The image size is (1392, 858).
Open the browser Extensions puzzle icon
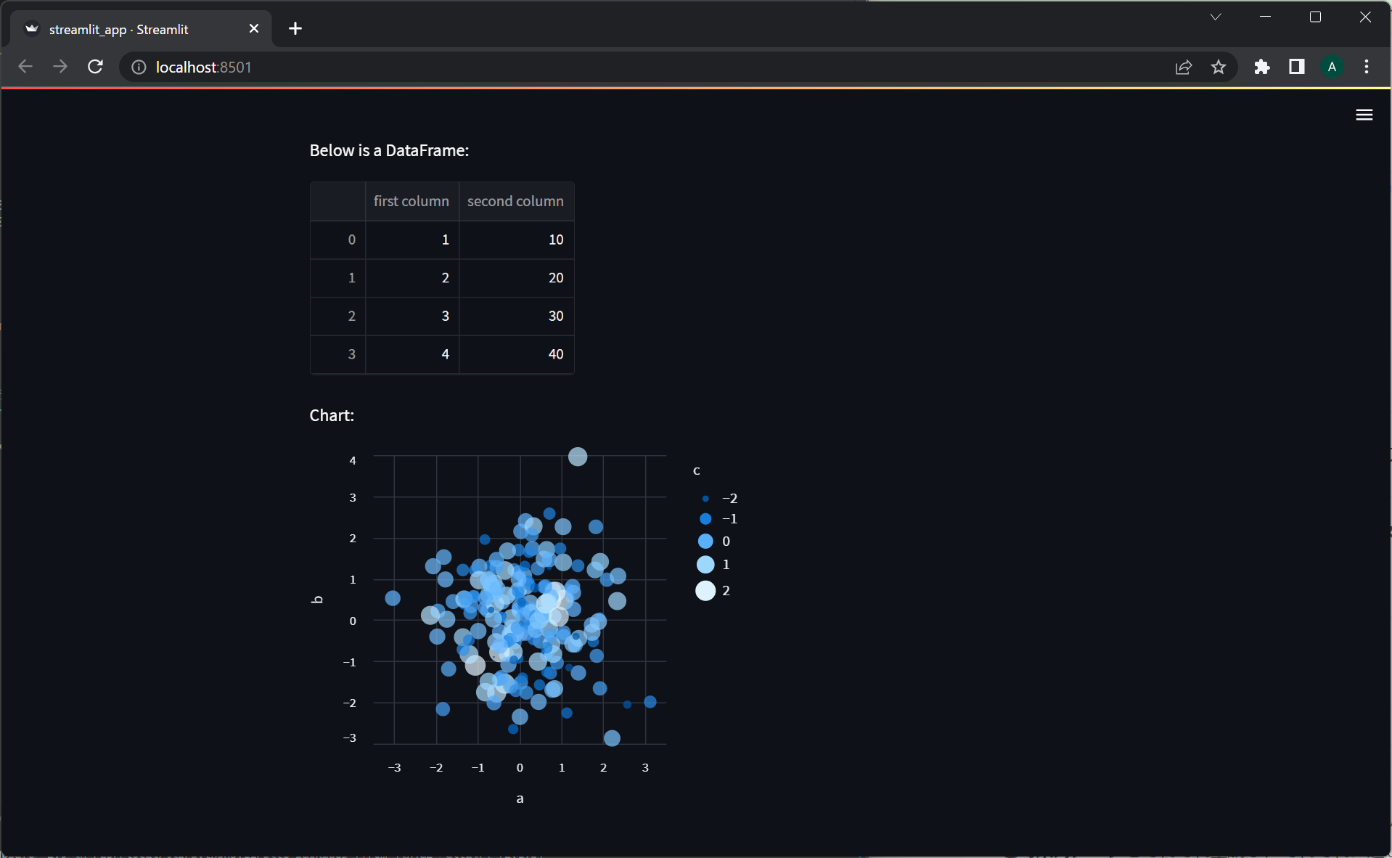pyautogui.click(x=1262, y=67)
